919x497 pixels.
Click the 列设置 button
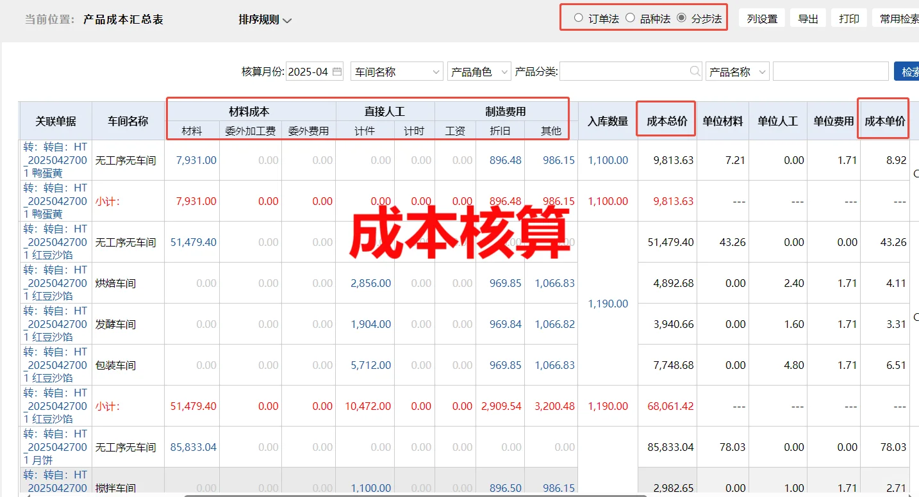(x=762, y=19)
